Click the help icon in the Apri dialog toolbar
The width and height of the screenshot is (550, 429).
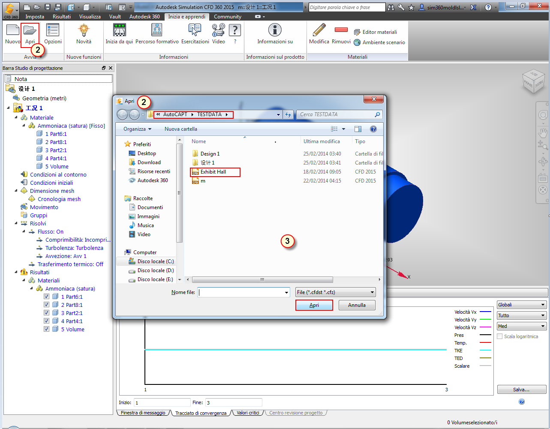(373, 129)
